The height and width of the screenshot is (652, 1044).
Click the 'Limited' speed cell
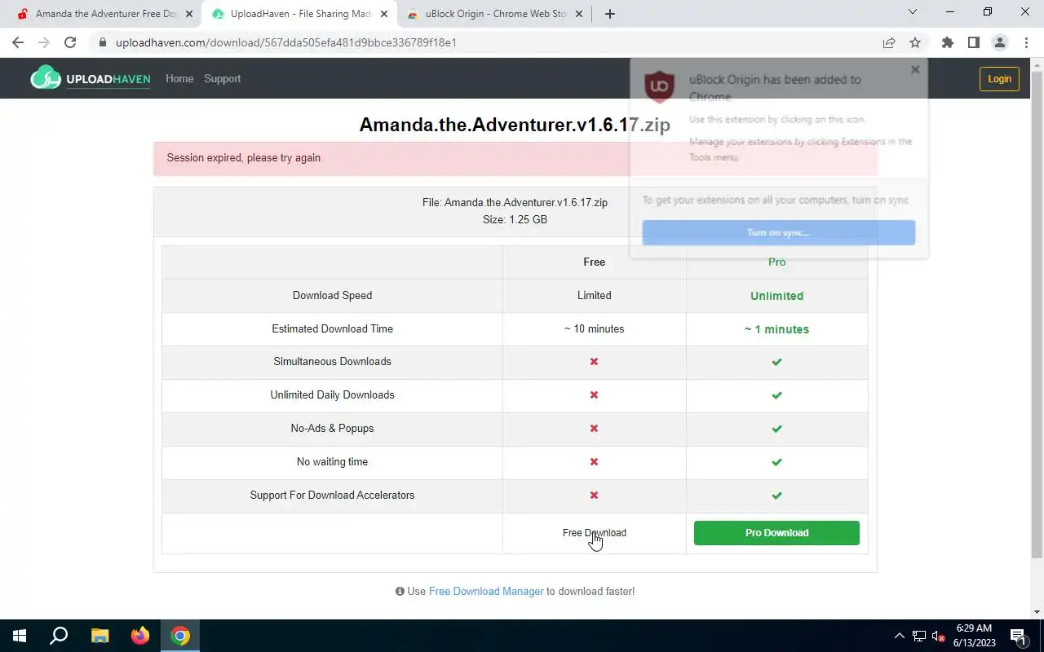pos(594,295)
